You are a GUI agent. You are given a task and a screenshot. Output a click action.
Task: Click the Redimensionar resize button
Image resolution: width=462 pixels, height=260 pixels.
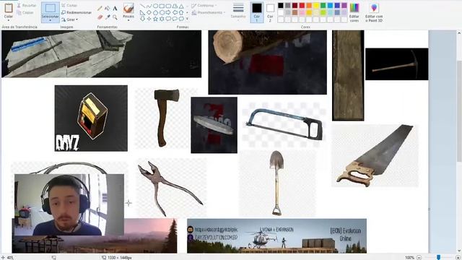(x=77, y=13)
